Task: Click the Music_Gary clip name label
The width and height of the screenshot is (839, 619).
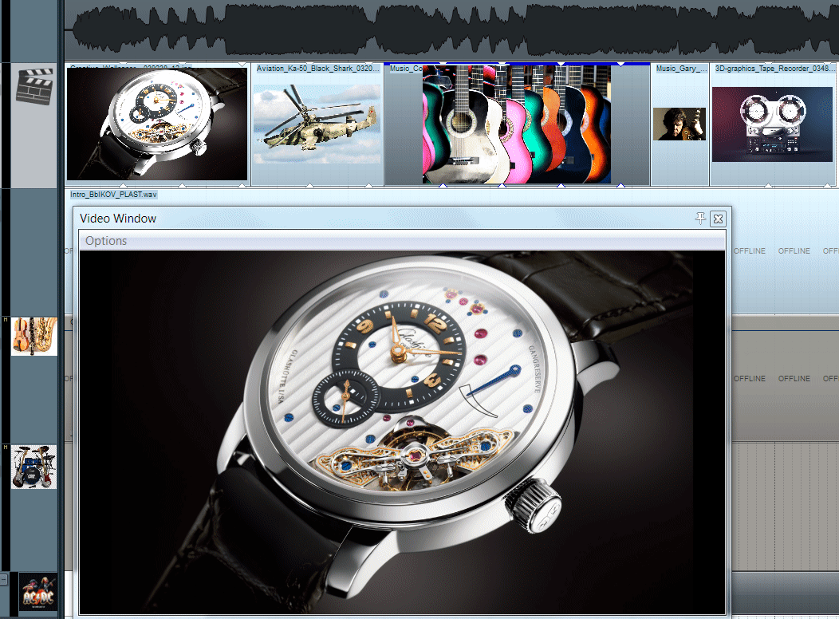Action: pos(680,69)
